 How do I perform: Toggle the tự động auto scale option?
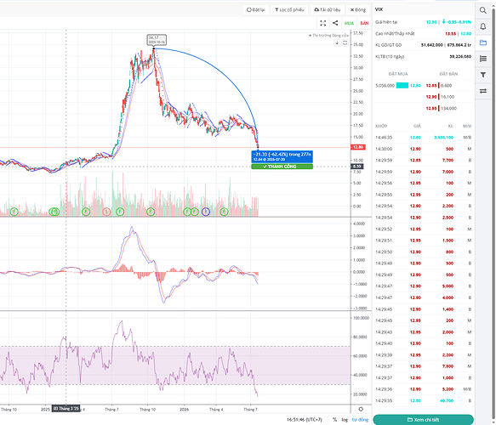point(360,420)
